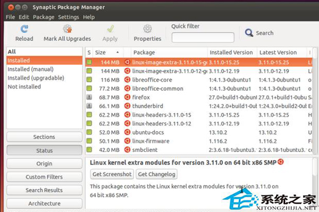Viewport: 319px width, 212px height.
Task: Click the Ubuntu logo after the description title
Action: coord(281,162)
